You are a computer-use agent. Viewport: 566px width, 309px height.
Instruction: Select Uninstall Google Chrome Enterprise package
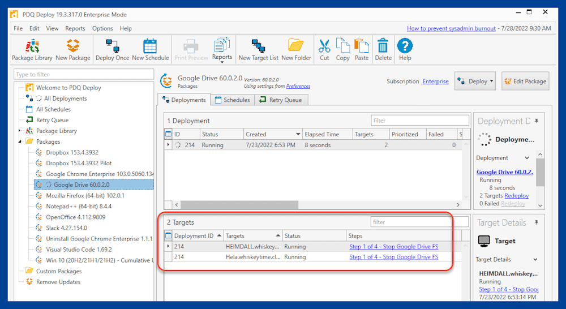coord(99,239)
